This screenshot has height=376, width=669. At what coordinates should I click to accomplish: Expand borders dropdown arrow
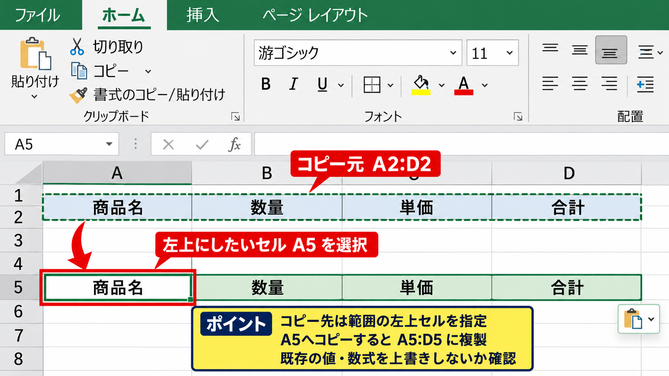click(x=391, y=85)
